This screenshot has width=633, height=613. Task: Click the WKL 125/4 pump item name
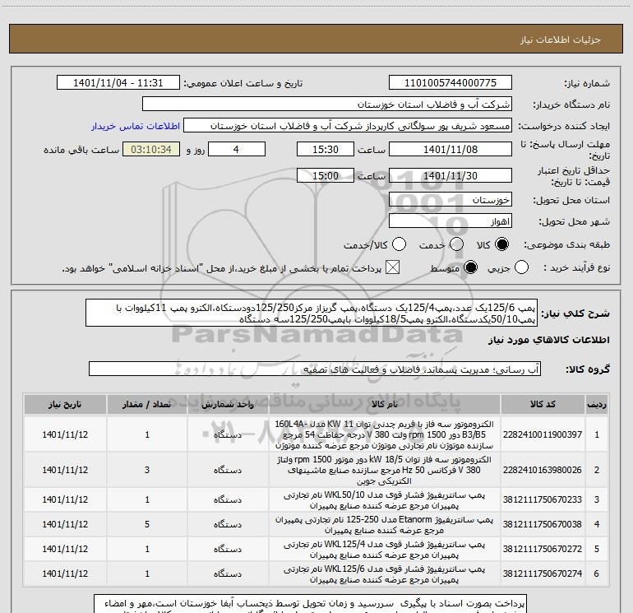tap(385, 549)
